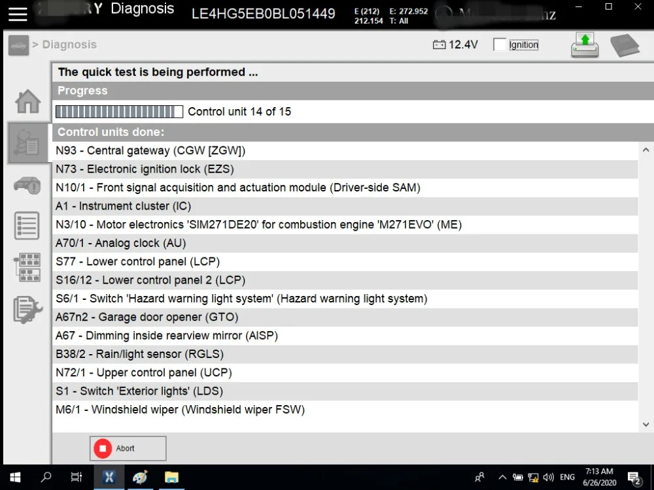Click the printer export icon
Screen dimensions: 654x490
585,45
